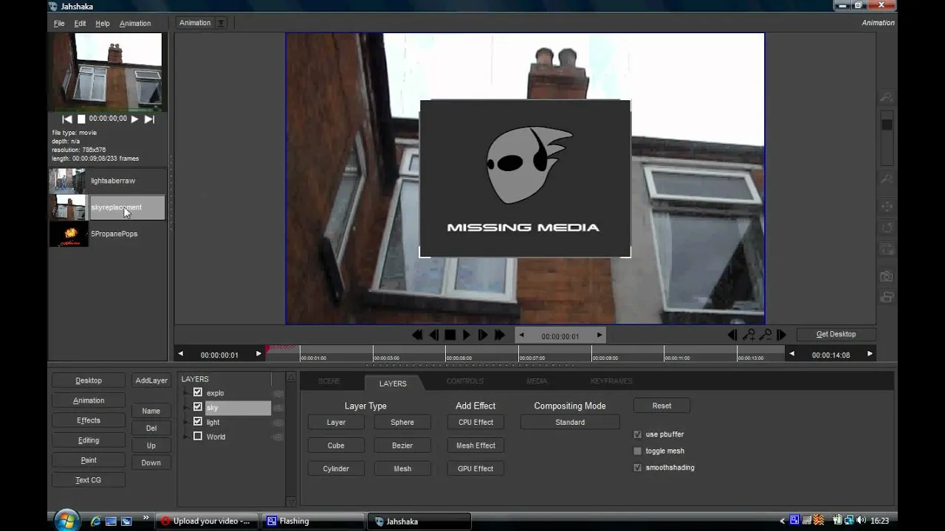Viewport: 945px width, 531px height.
Task: Add a keyframe with key-plus icon
Action: pyautogui.click(x=749, y=335)
